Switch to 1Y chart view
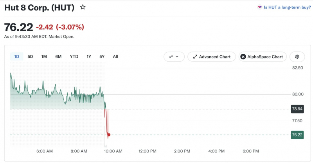The image size is (313, 163). tap(89, 57)
